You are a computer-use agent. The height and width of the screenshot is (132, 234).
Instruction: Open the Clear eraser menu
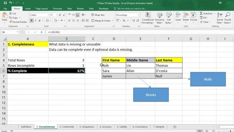205,22
